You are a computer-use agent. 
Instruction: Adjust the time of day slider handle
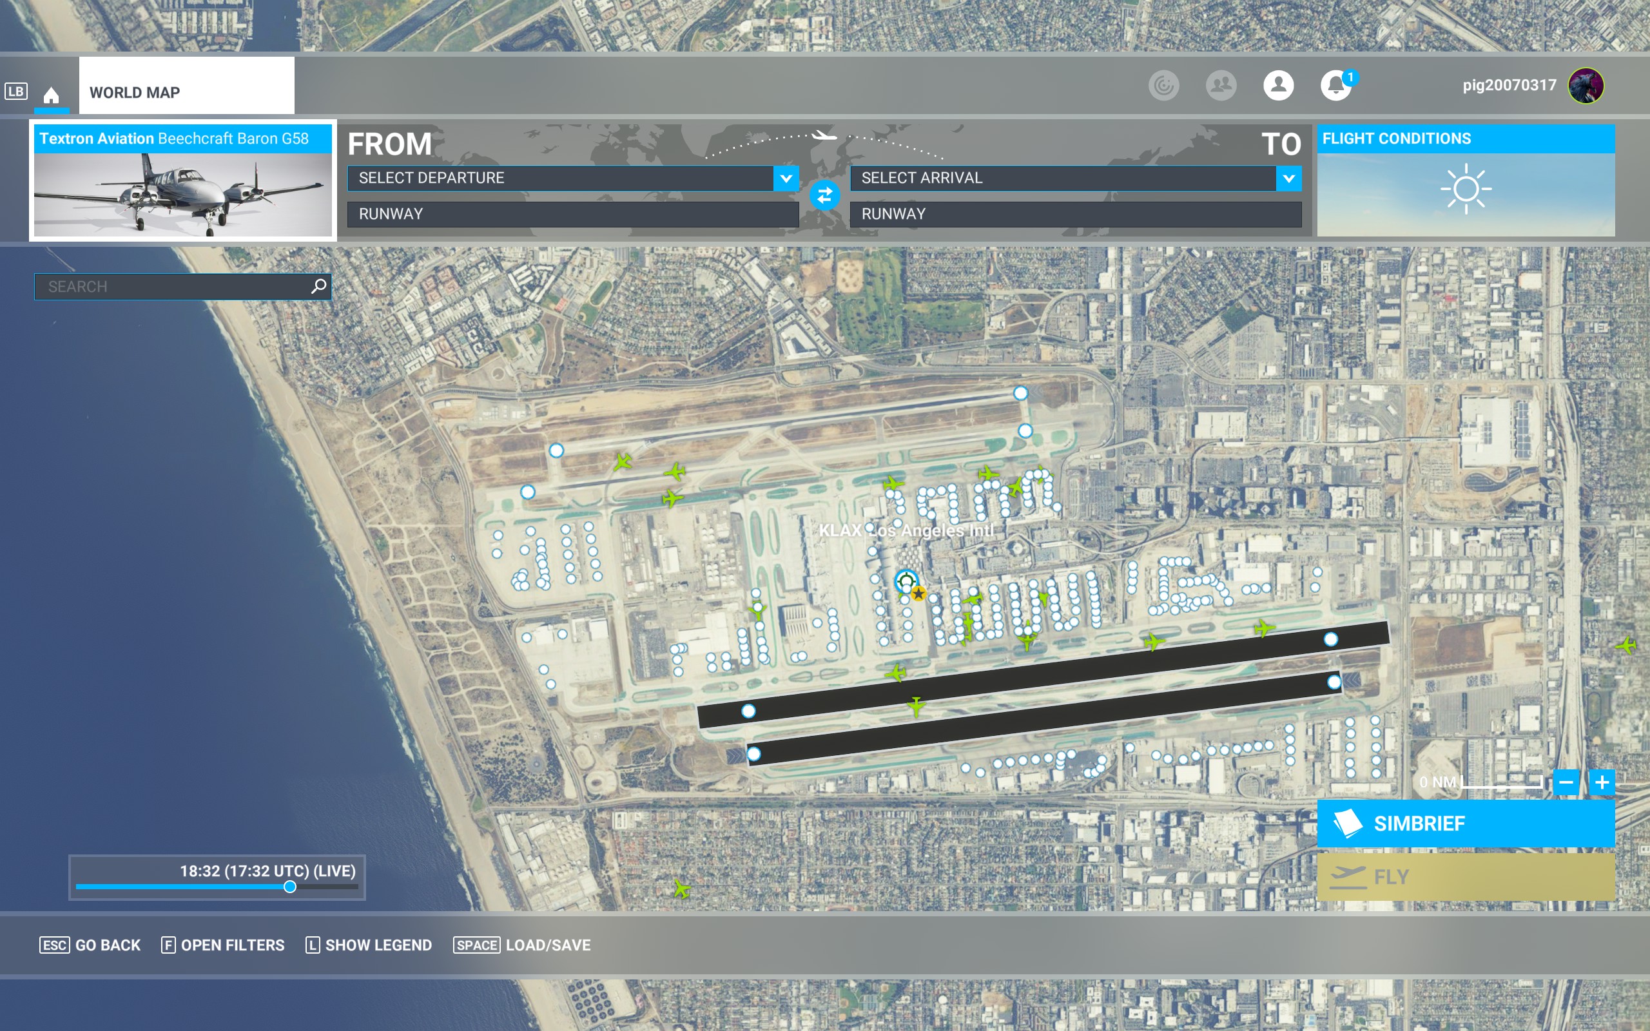[290, 887]
